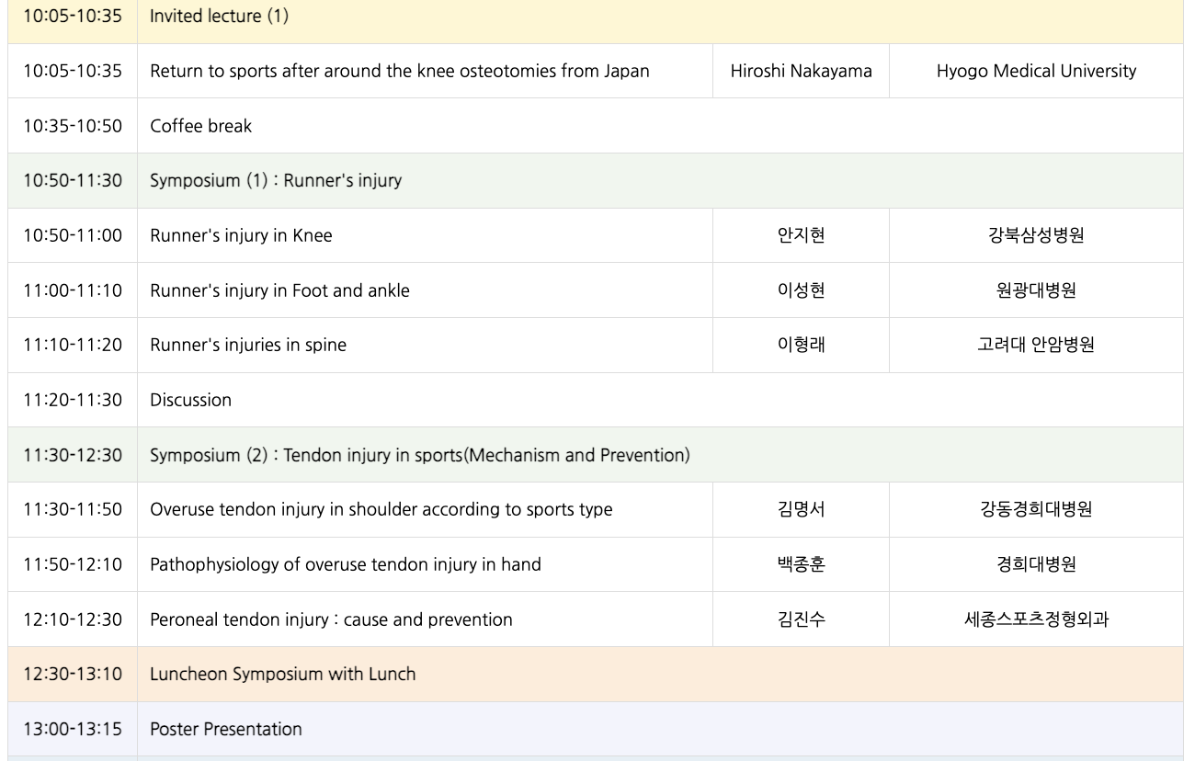Select Peroneal tendon injury cause and prevention
The image size is (1195, 761).
tap(331, 619)
